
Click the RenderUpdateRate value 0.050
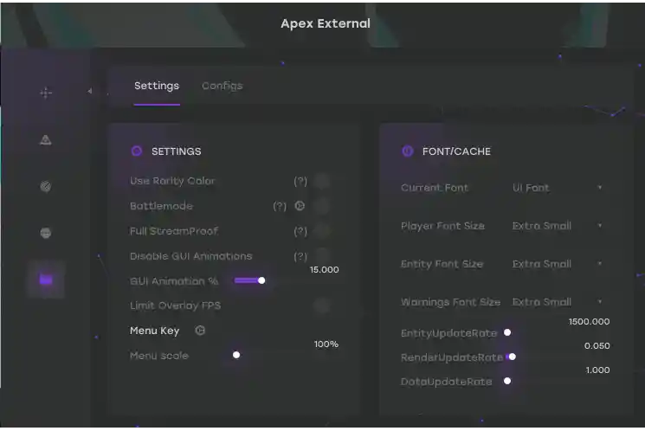tap(597, 346)
